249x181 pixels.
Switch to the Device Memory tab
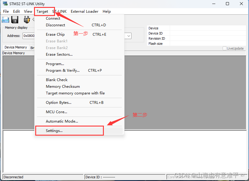click(x=15, y=47)
